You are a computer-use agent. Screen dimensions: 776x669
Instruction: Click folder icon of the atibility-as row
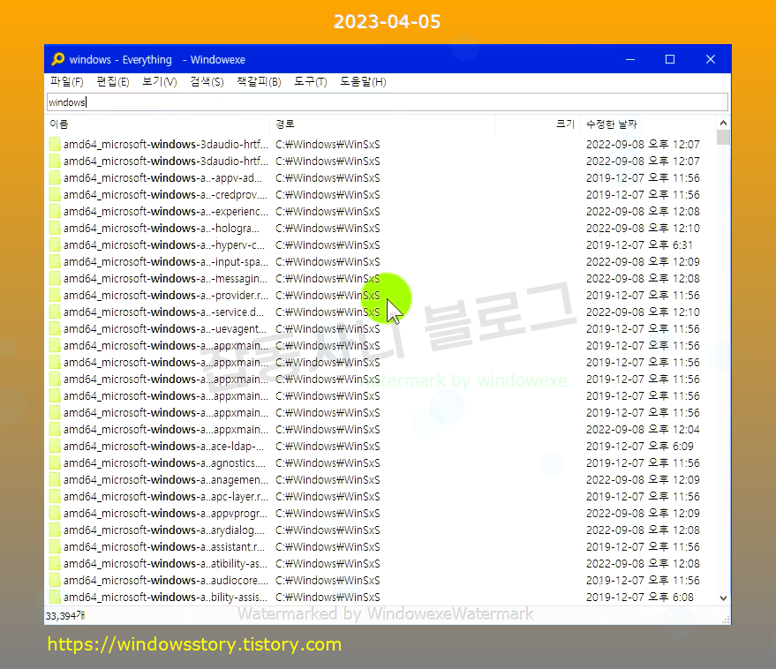(55, 564)
